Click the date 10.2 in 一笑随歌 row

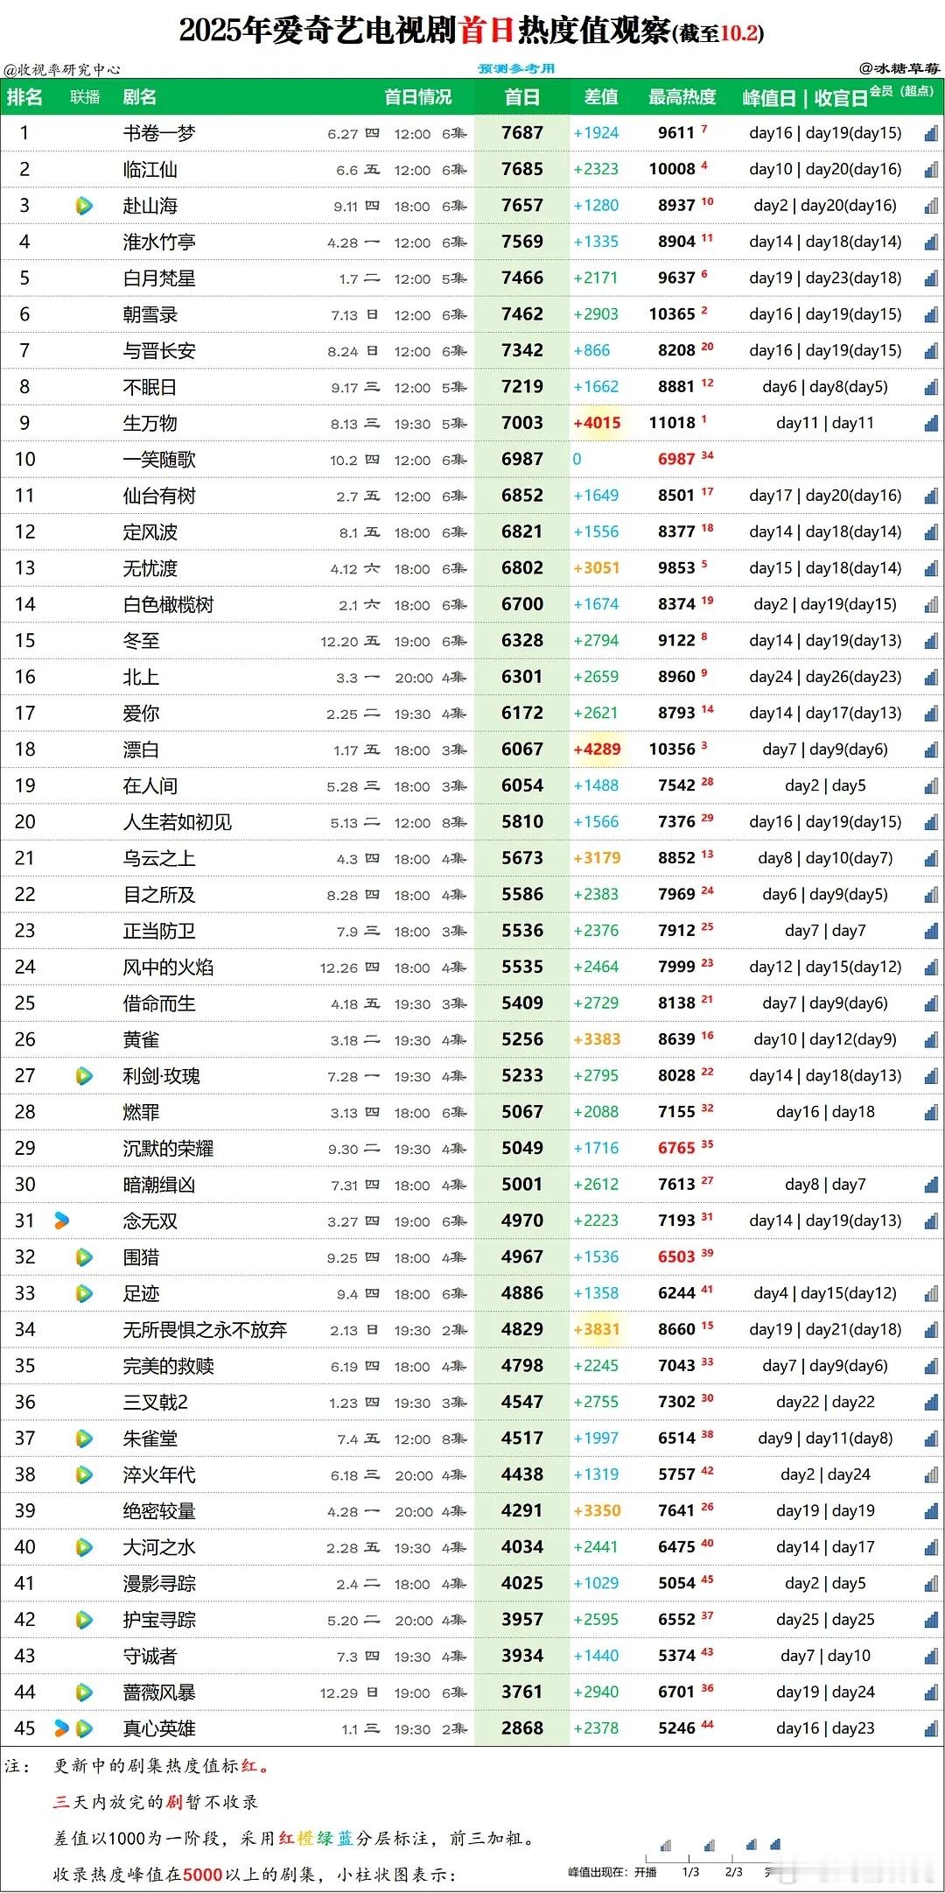[x=343, y=461]
